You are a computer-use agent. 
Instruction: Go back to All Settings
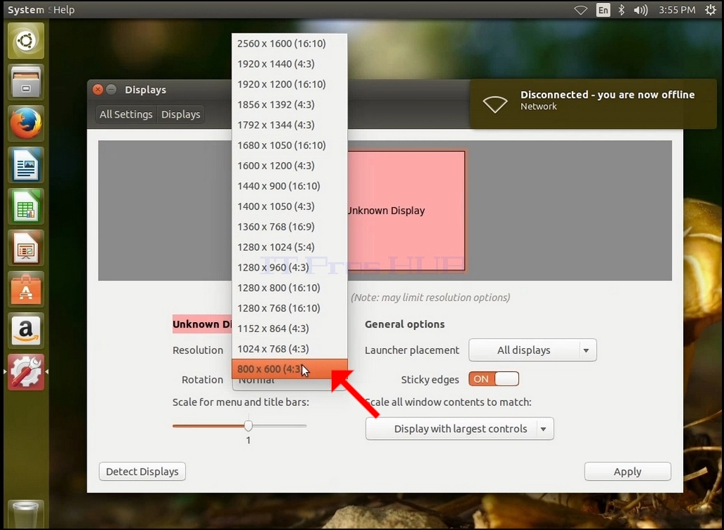pos(126,114)
